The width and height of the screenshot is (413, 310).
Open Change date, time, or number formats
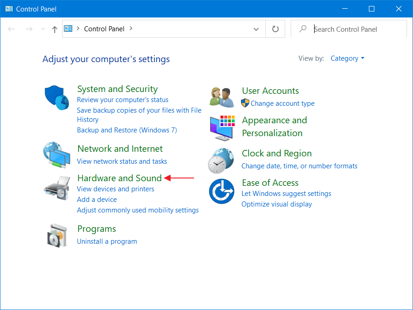tap(299, 166)
